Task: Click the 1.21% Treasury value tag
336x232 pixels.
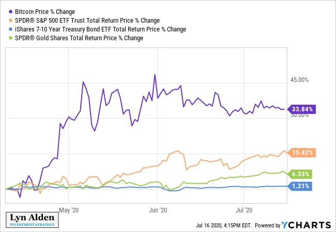Action: click(300, 186)
